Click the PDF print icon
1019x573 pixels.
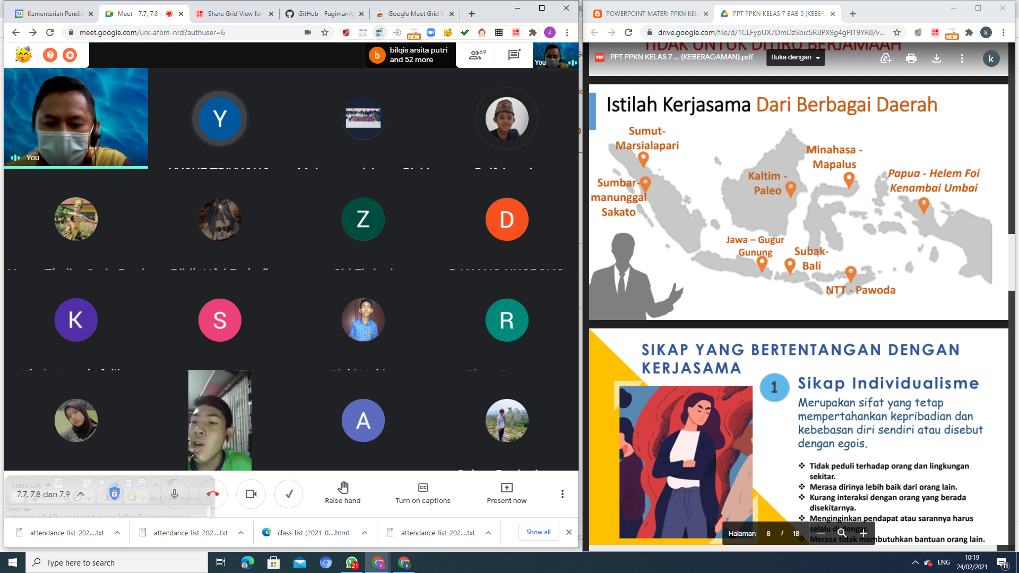[x=911, y=58]
